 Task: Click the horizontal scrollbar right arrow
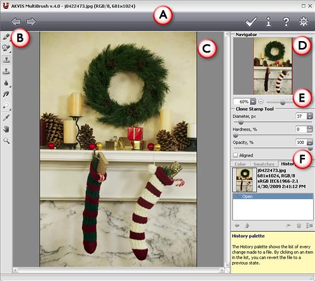click(222, 270)
